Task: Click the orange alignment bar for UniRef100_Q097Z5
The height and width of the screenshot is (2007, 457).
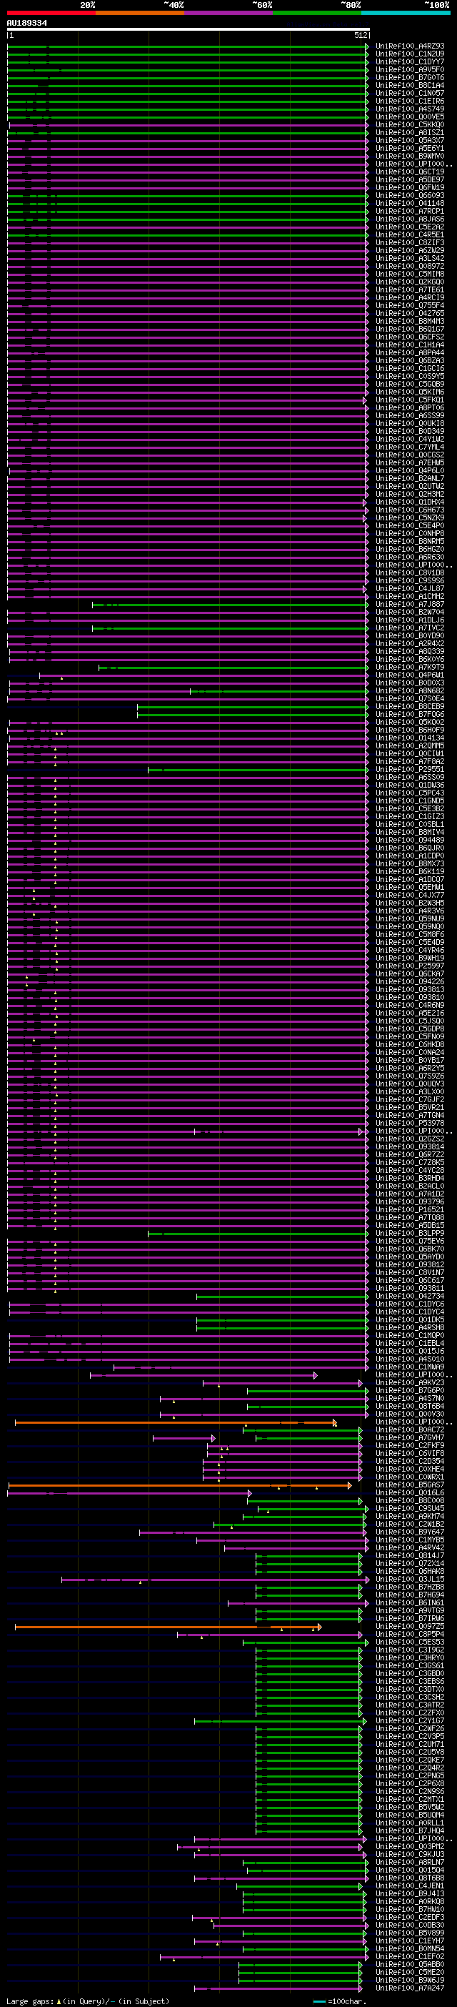Action: 169,1627
